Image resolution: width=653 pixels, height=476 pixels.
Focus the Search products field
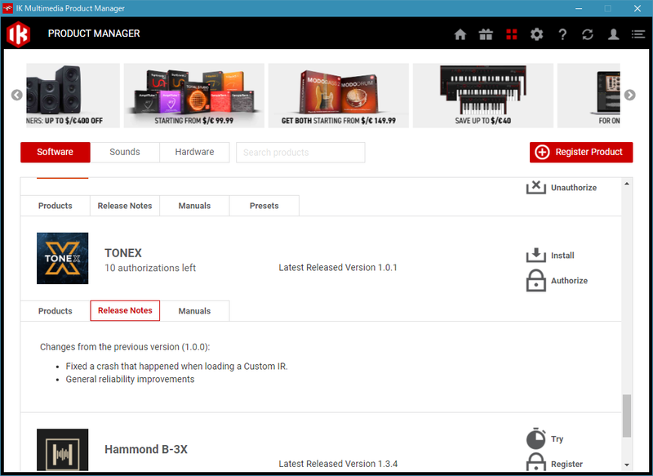tap(300, 153)
